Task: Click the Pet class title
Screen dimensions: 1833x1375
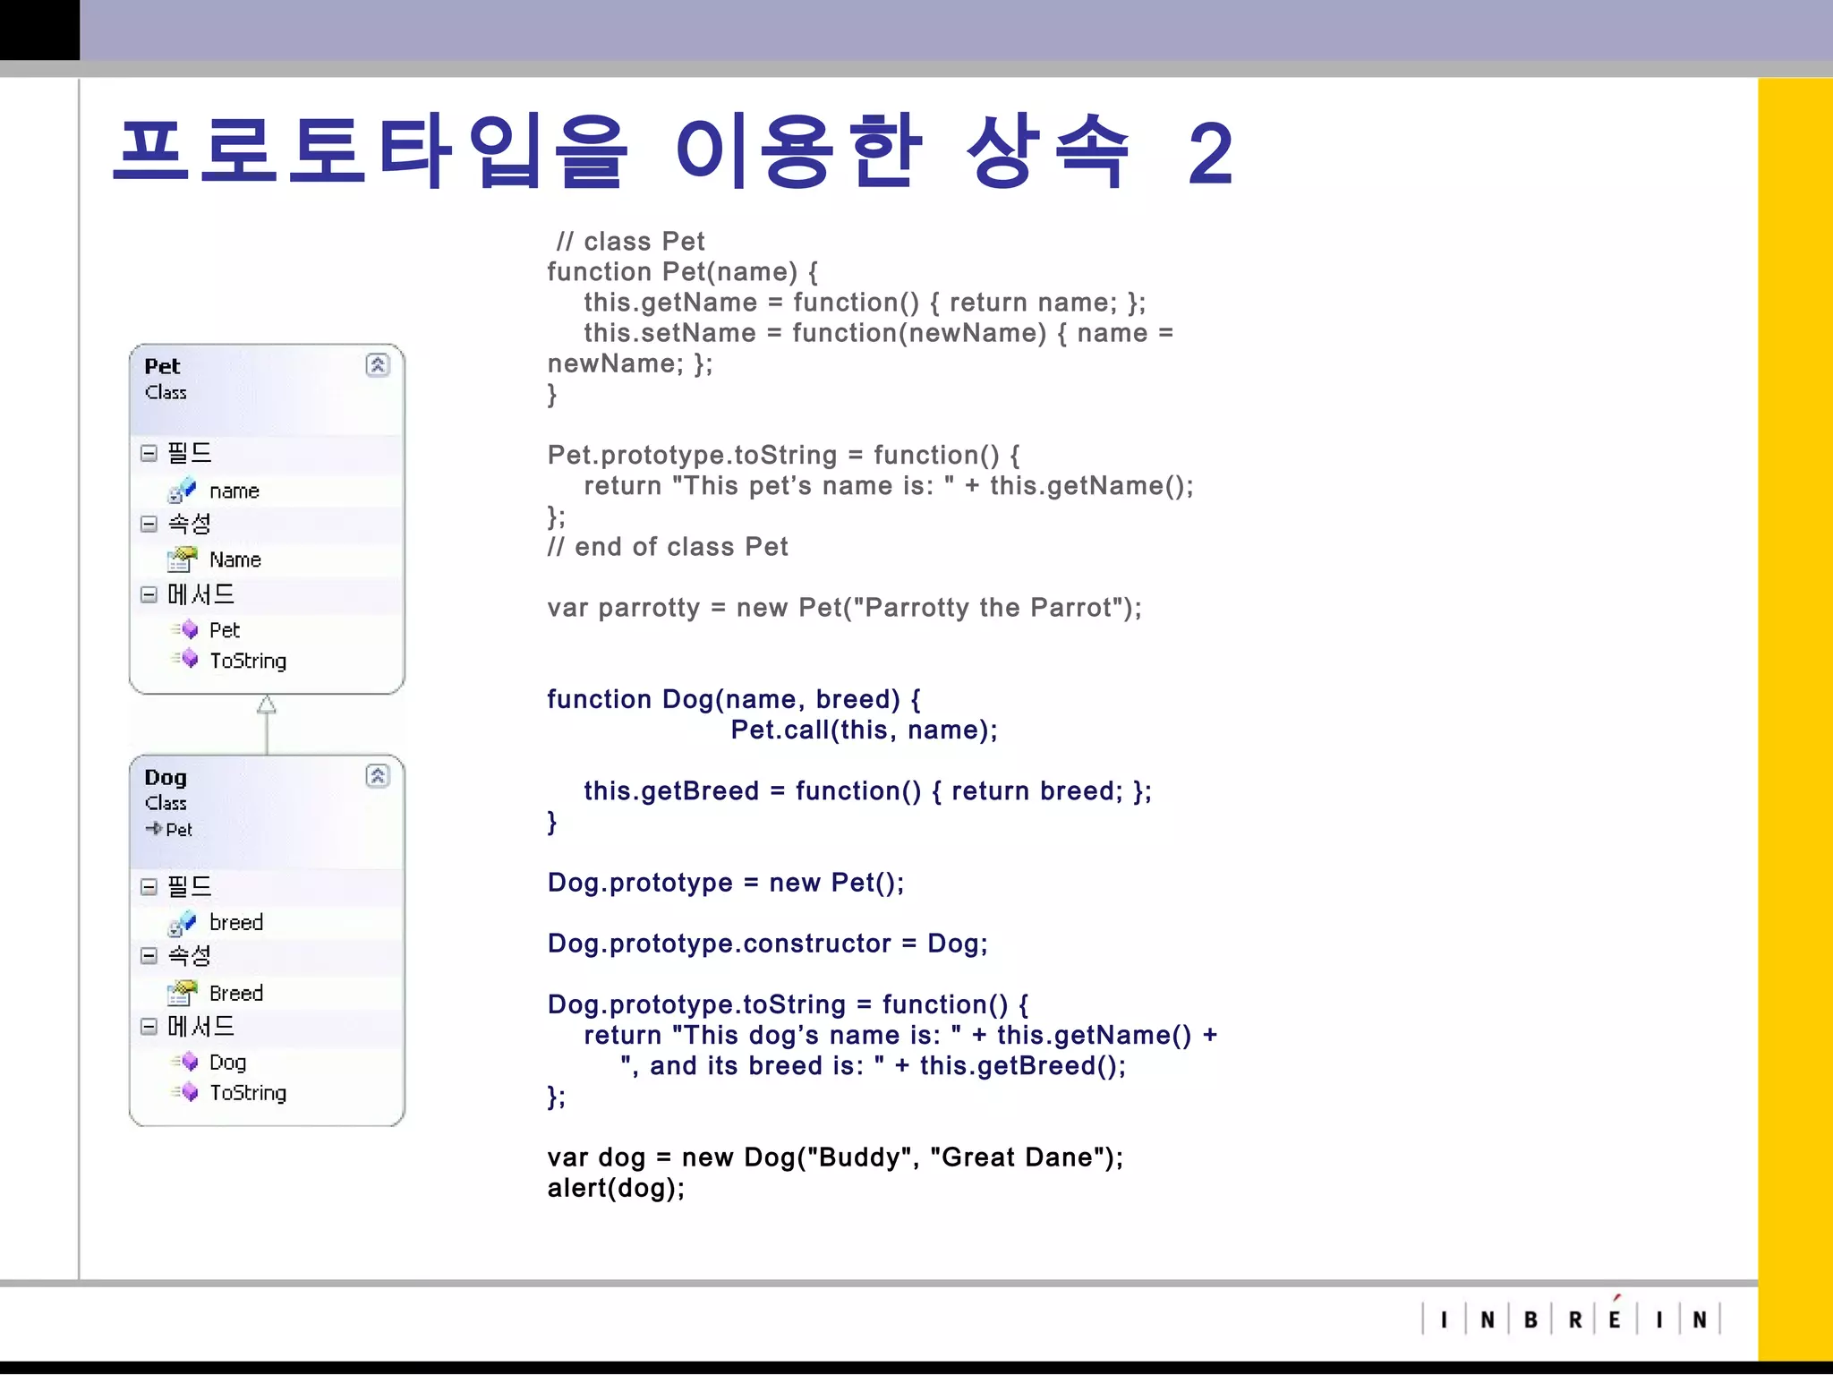Action: point(162,366)
